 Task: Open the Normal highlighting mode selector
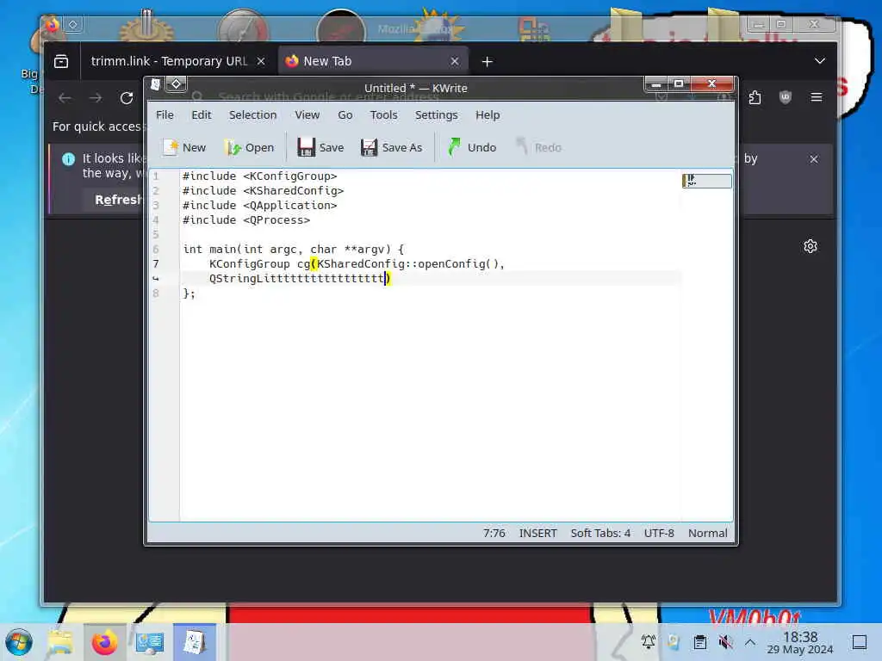[708, 533]
